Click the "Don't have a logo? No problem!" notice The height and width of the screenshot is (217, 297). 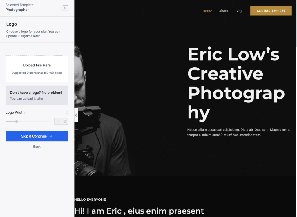(37, 95)
